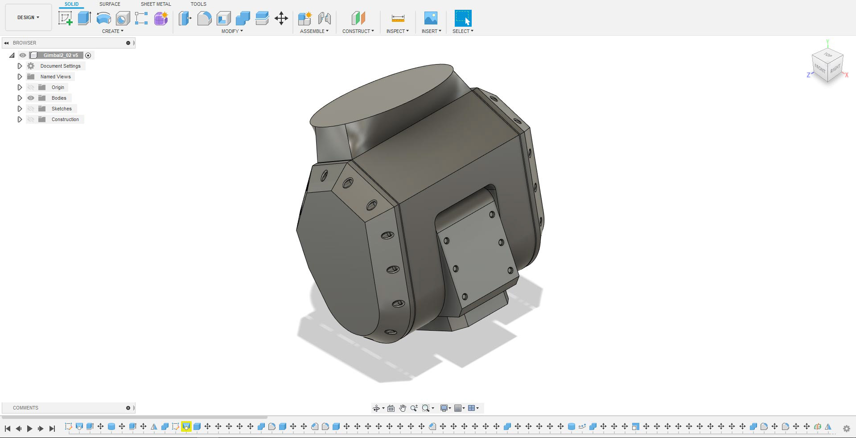Select the Extrude tool
Screen dimensions: 856x438
point(84,18)
